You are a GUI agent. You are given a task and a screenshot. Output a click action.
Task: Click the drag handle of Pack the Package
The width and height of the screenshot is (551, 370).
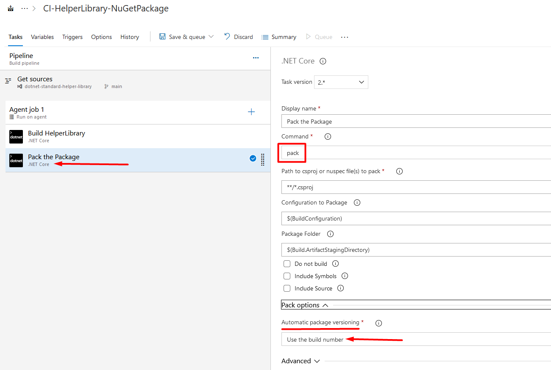(263, 159)
